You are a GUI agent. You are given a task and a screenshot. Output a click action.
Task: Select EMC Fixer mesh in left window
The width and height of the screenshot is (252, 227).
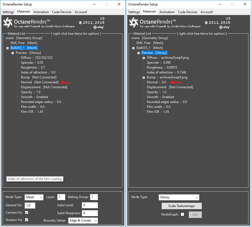(x=24, y=43)
